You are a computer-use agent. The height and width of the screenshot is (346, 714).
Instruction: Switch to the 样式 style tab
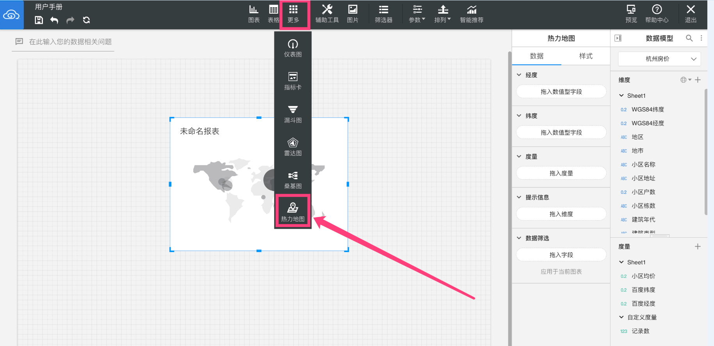[x=586, y=56]
